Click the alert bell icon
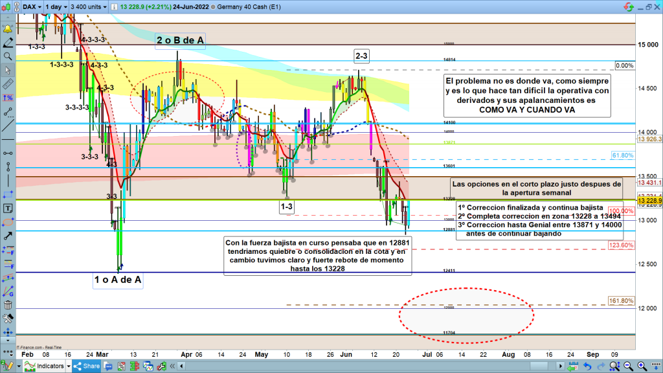 coord(8,29)
